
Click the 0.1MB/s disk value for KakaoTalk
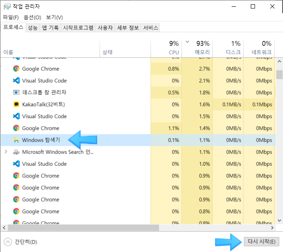pos(232,104)
